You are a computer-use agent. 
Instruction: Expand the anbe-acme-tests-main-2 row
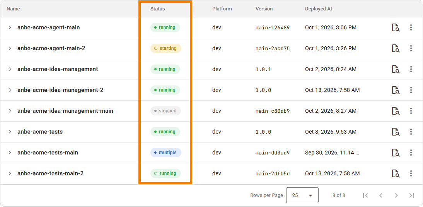(x=10, y=173)
